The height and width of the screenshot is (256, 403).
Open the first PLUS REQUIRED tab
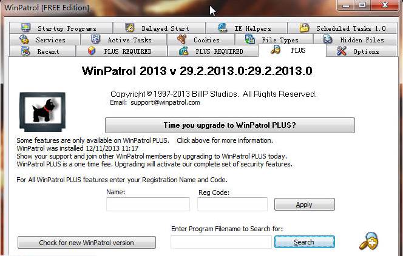coord(121,51)
